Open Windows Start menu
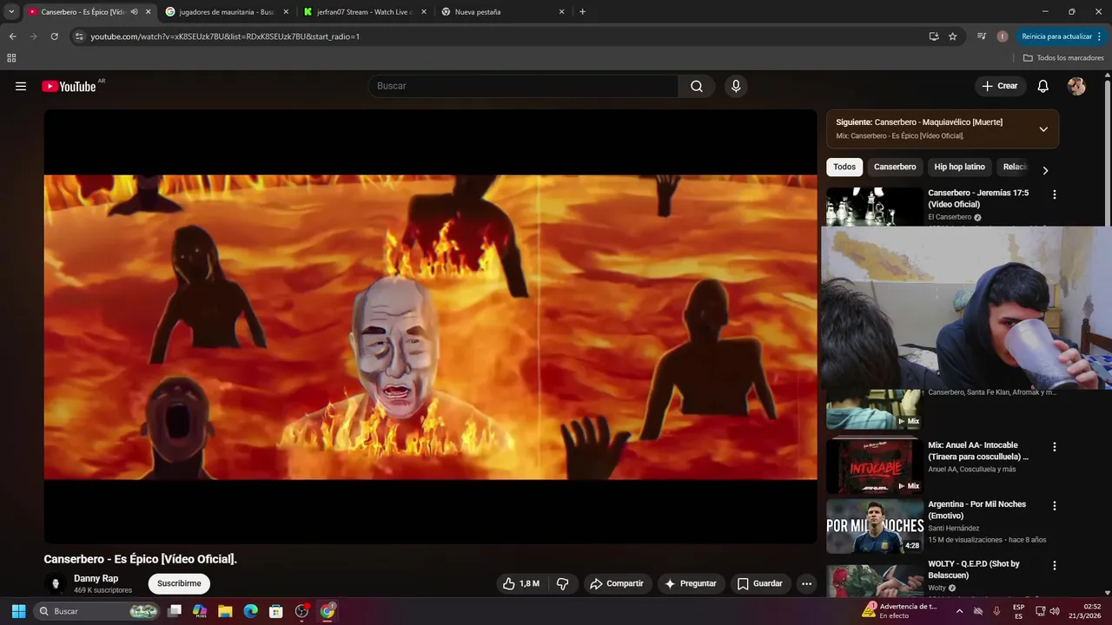 click(x=18, y=611)
